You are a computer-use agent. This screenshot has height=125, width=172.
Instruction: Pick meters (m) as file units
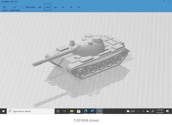79,7
